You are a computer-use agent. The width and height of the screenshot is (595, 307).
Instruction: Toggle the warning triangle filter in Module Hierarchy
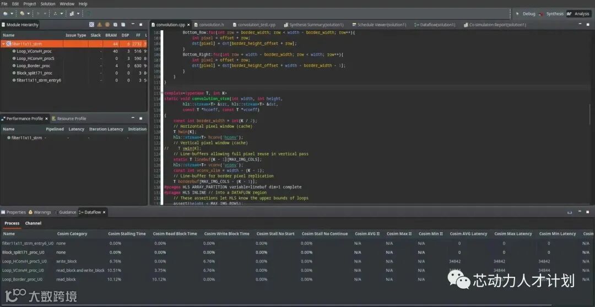pos(99,25)
